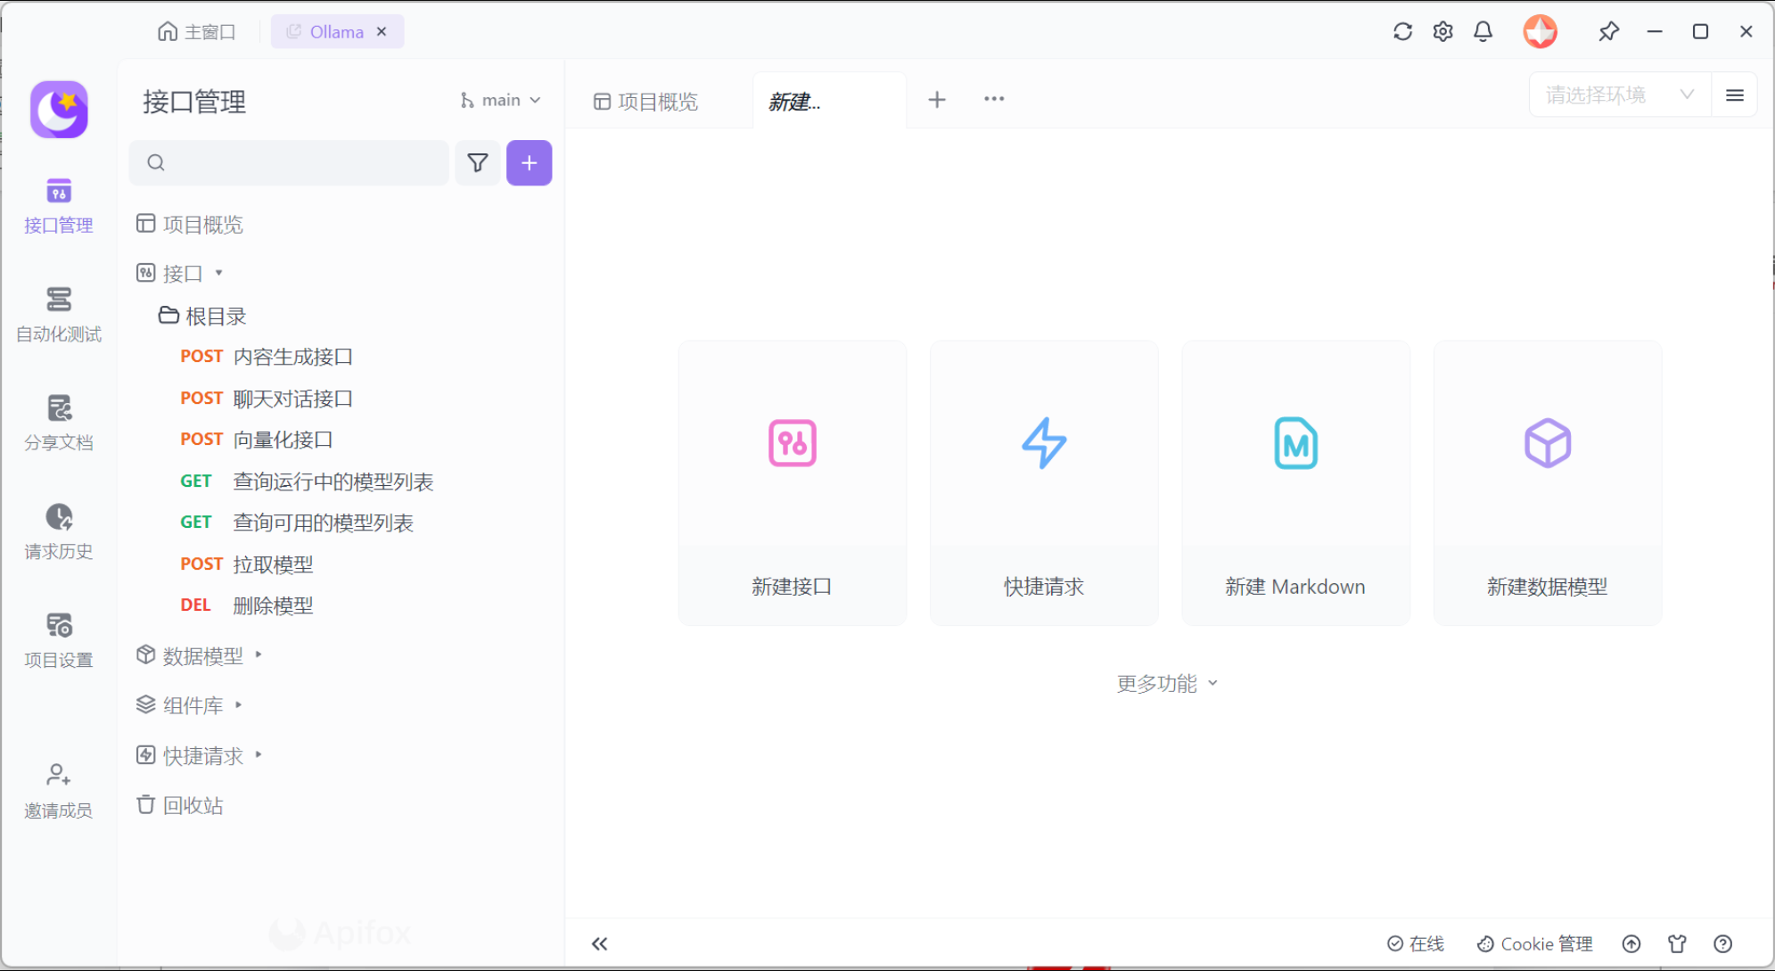Image resolution: width=1775 pixels, height=971 pixels.
Task: Open POST 拉取模型
Action: pyautogui.click(x=247, y=564)
